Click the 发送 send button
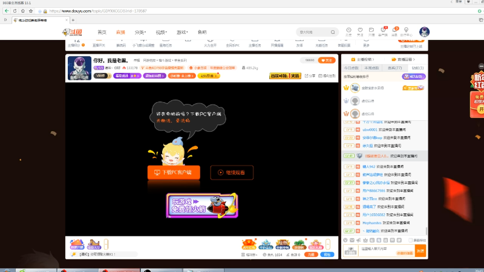The width and height of the screenshot is (484, 272). coord(420,251)
